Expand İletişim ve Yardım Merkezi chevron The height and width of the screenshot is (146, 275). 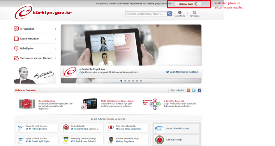point(55,58)
